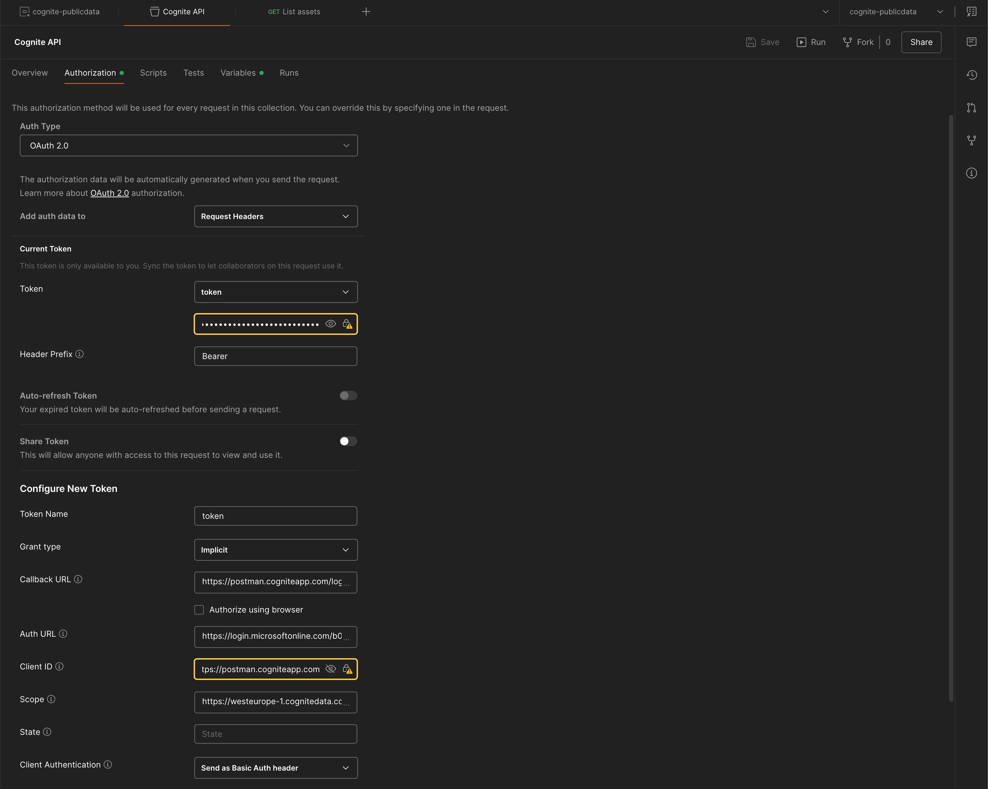This screenshot has width=988, height=789.
Task: Switch to the Variables tab
Action: pyautogui.click(x=238, y=73)
